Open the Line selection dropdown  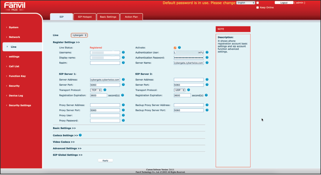coord(79,35)
